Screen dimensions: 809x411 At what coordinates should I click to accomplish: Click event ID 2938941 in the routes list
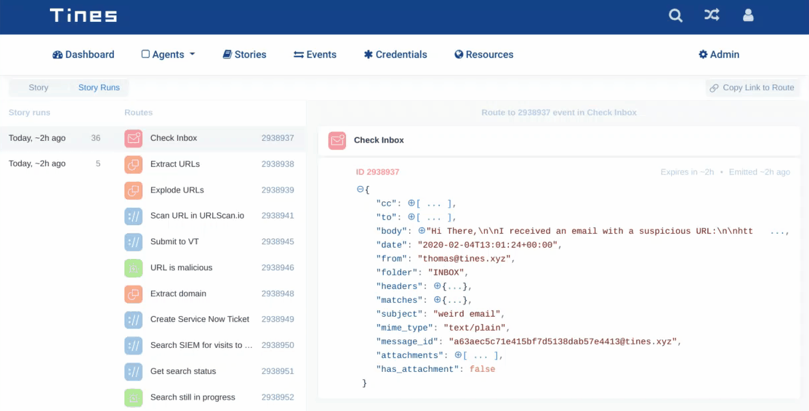coord(277,216)
